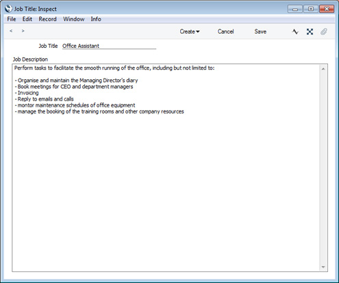339x283 pixels.
Task: Click the scrollbar down arrow
Action: 323,267
